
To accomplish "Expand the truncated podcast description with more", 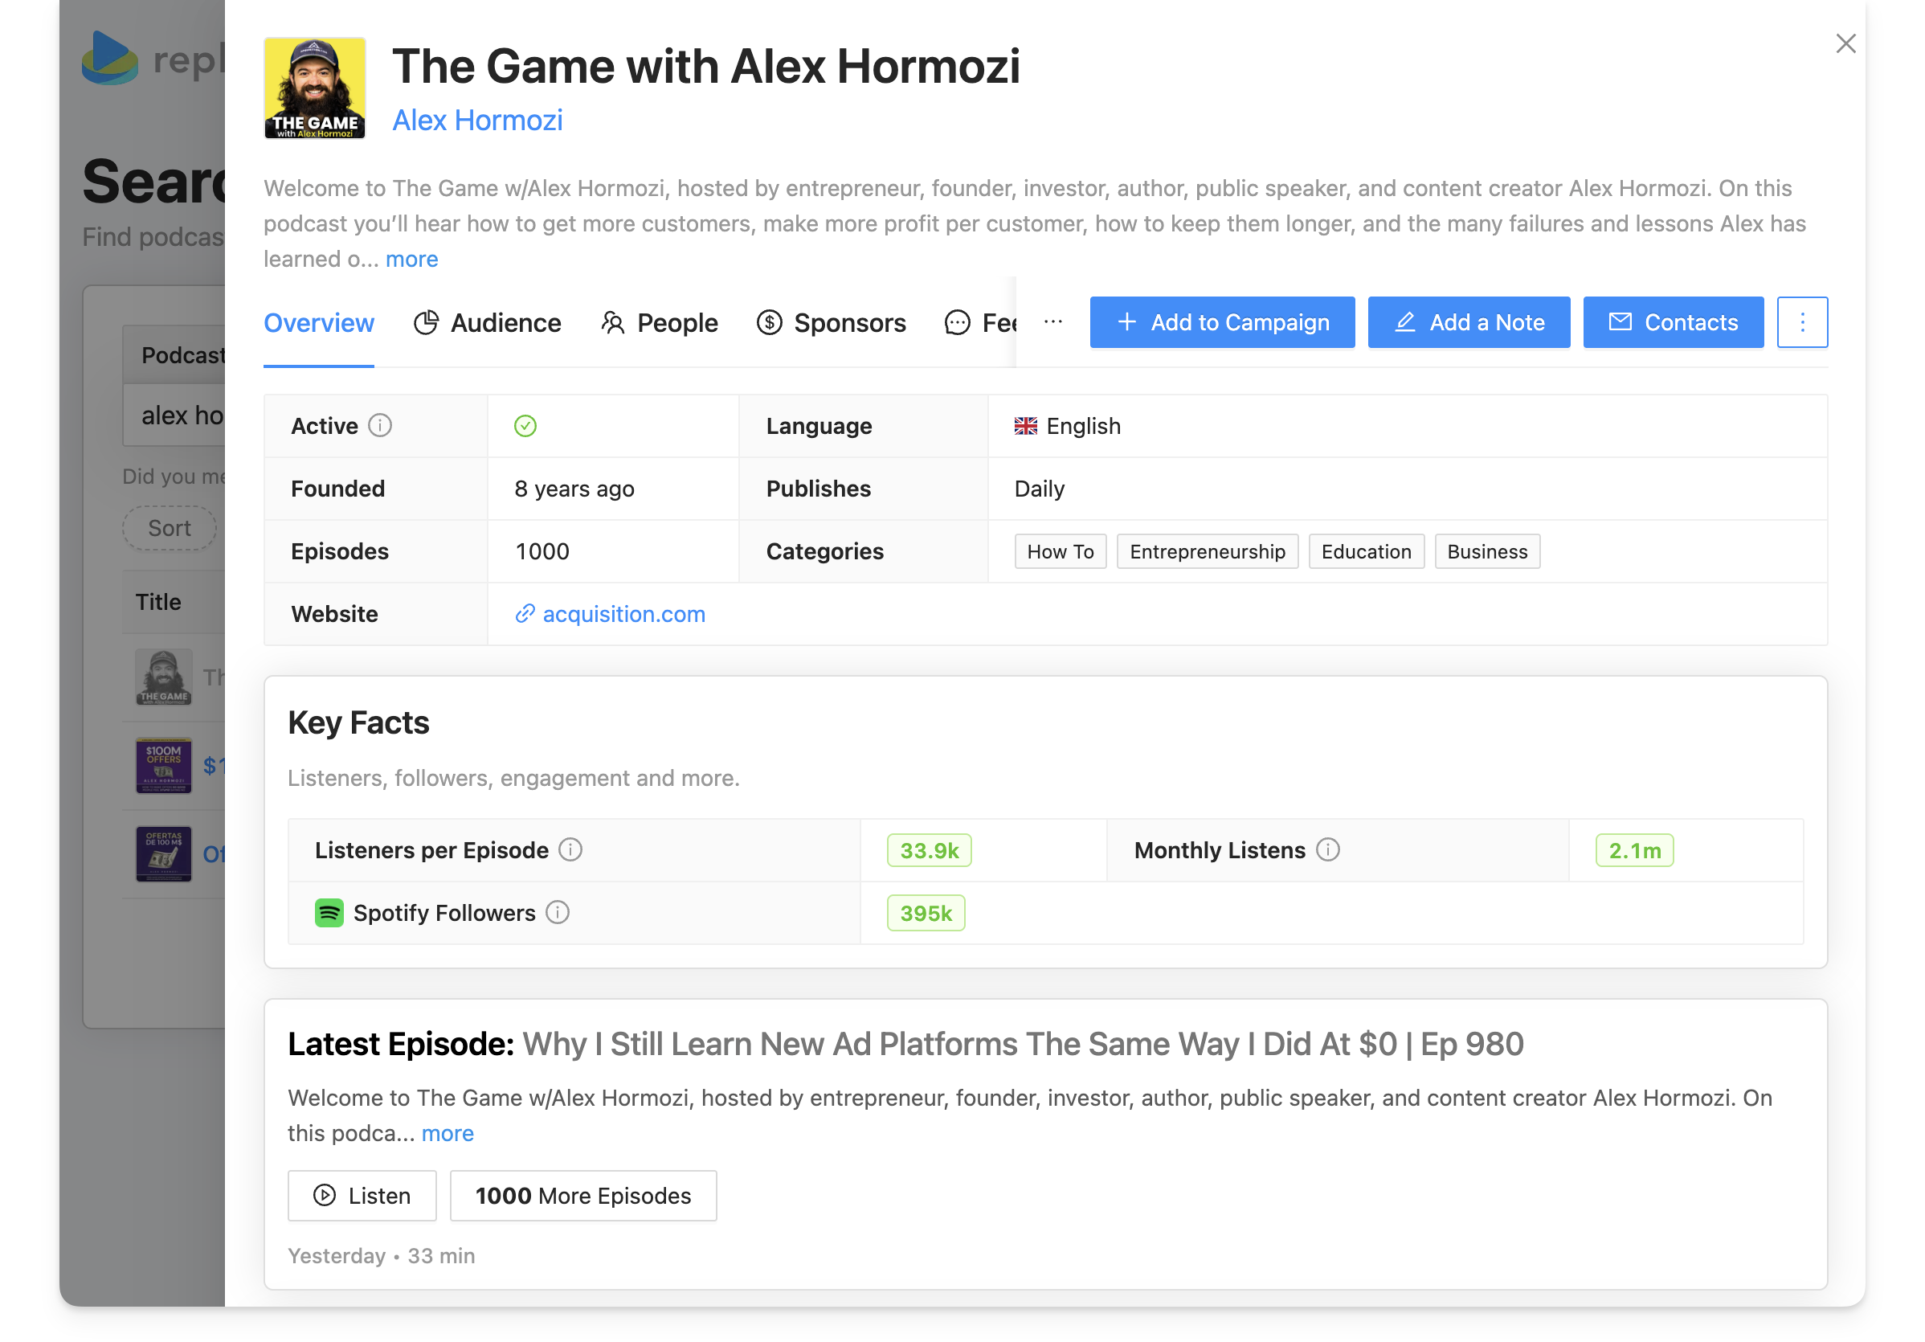I will pos(411,260).
